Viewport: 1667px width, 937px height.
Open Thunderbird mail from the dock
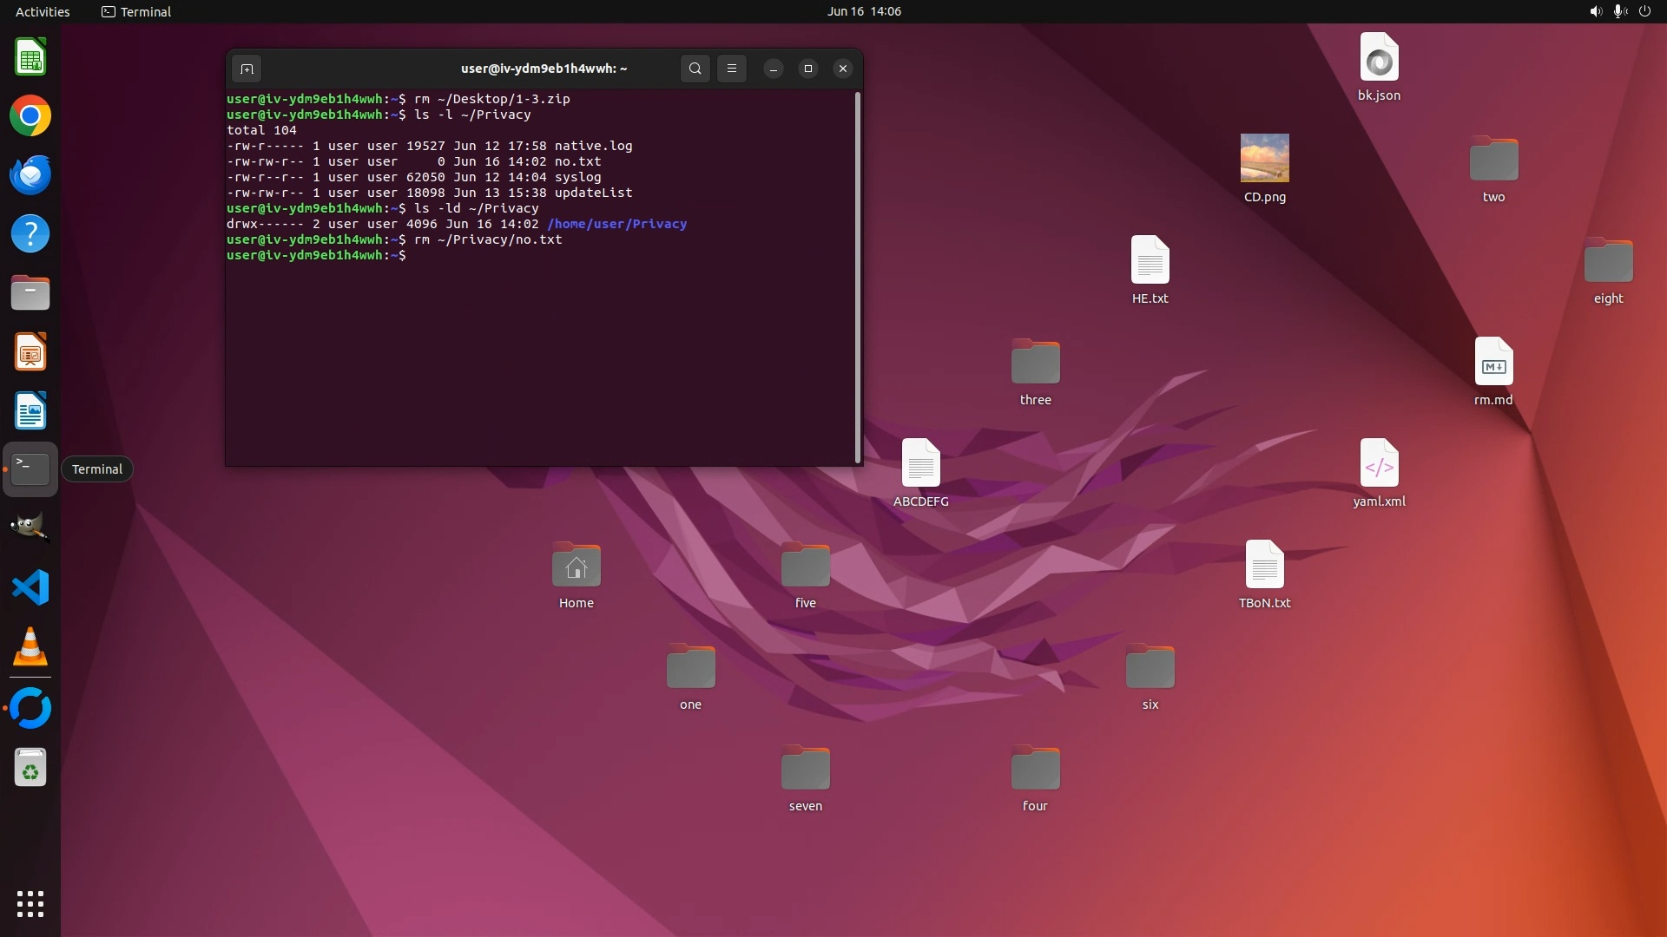pyautogui.click(x=30, y=175)
